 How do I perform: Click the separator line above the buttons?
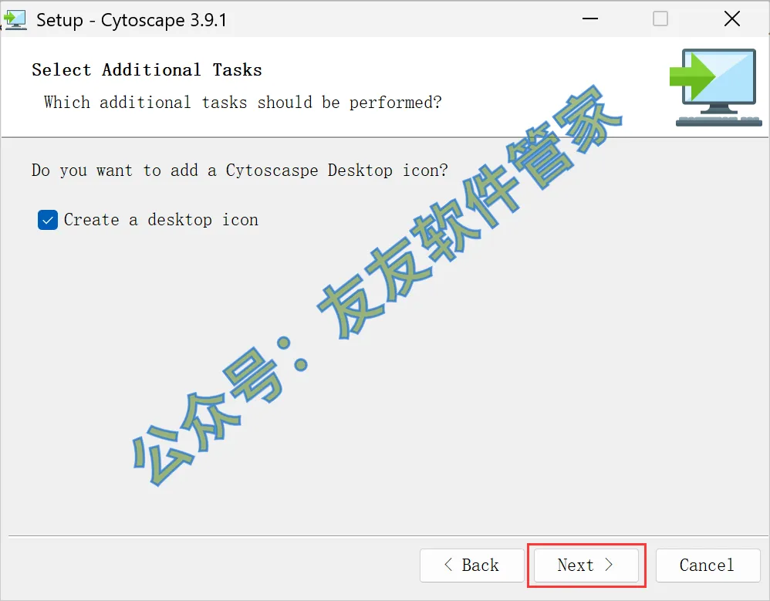[x=388, y=535]
